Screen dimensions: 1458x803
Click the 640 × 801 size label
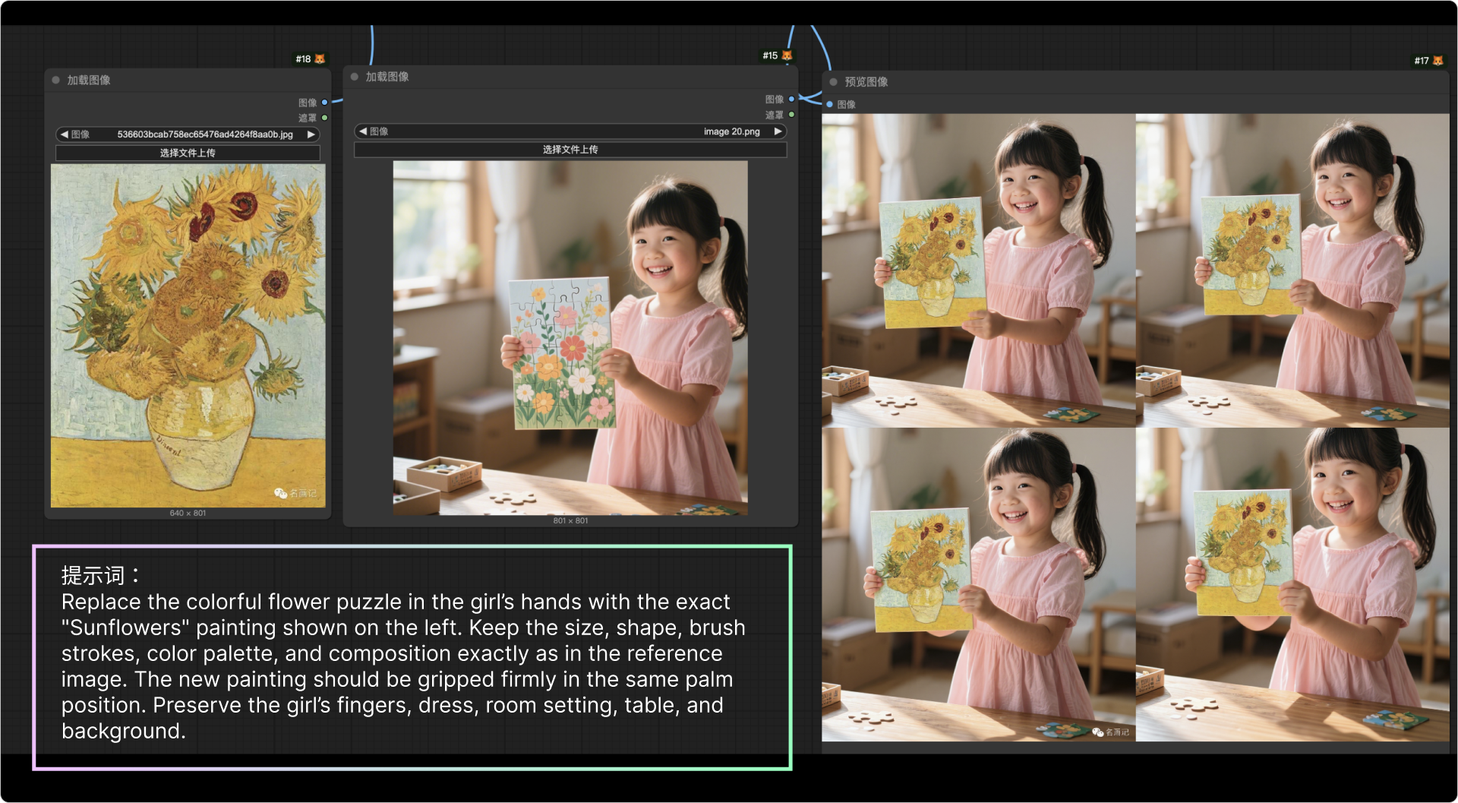coord(188,513)
